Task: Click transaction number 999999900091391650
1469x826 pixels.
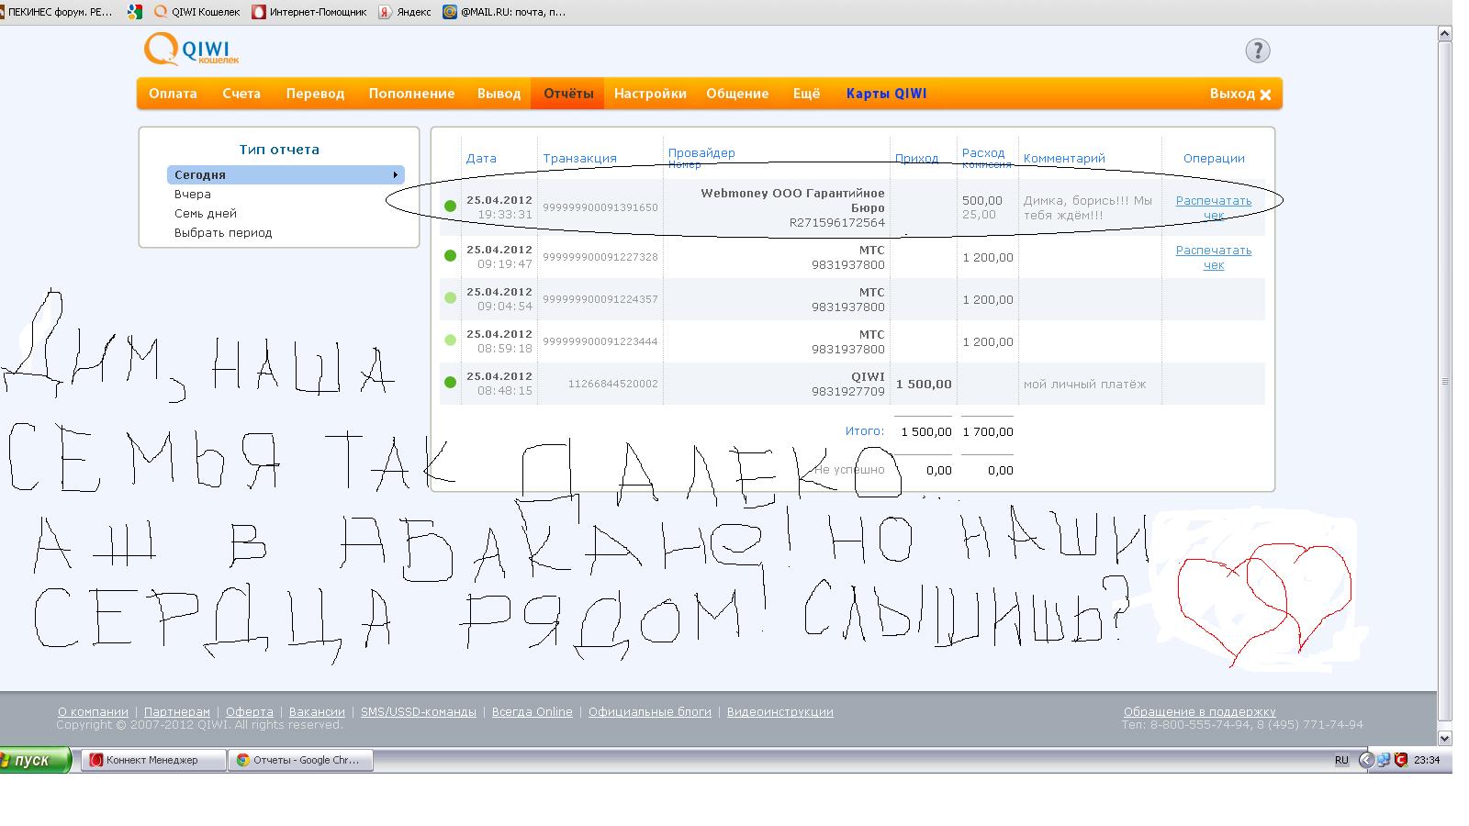Action: click(x=600, y=207)
